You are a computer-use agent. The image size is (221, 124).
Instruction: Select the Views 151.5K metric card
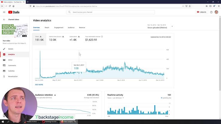pyautogui.click(x=39, y=39)
